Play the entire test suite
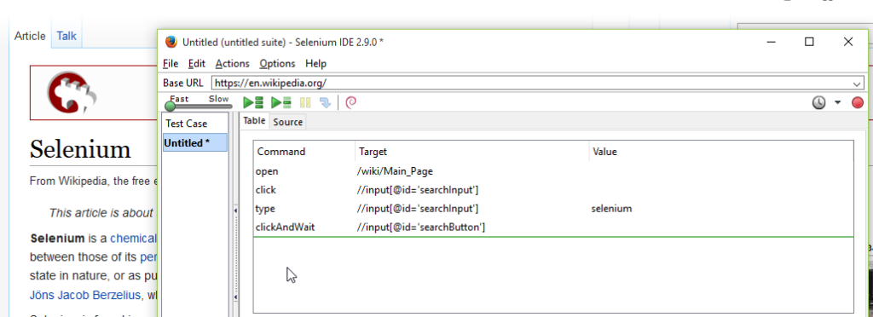The image size is (873, 317). click(x=253, y=102)
